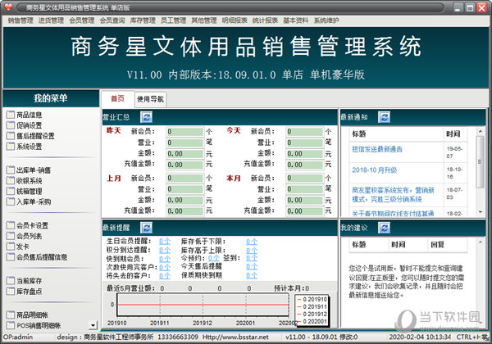Open the 系统维护 menu
The height and width of the screenshot is (344, 492).
(x=326, y=20)
